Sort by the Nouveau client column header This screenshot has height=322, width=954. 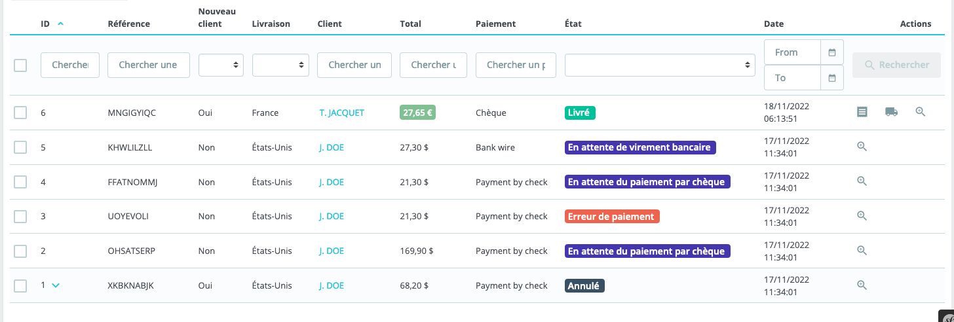[217, 18]
